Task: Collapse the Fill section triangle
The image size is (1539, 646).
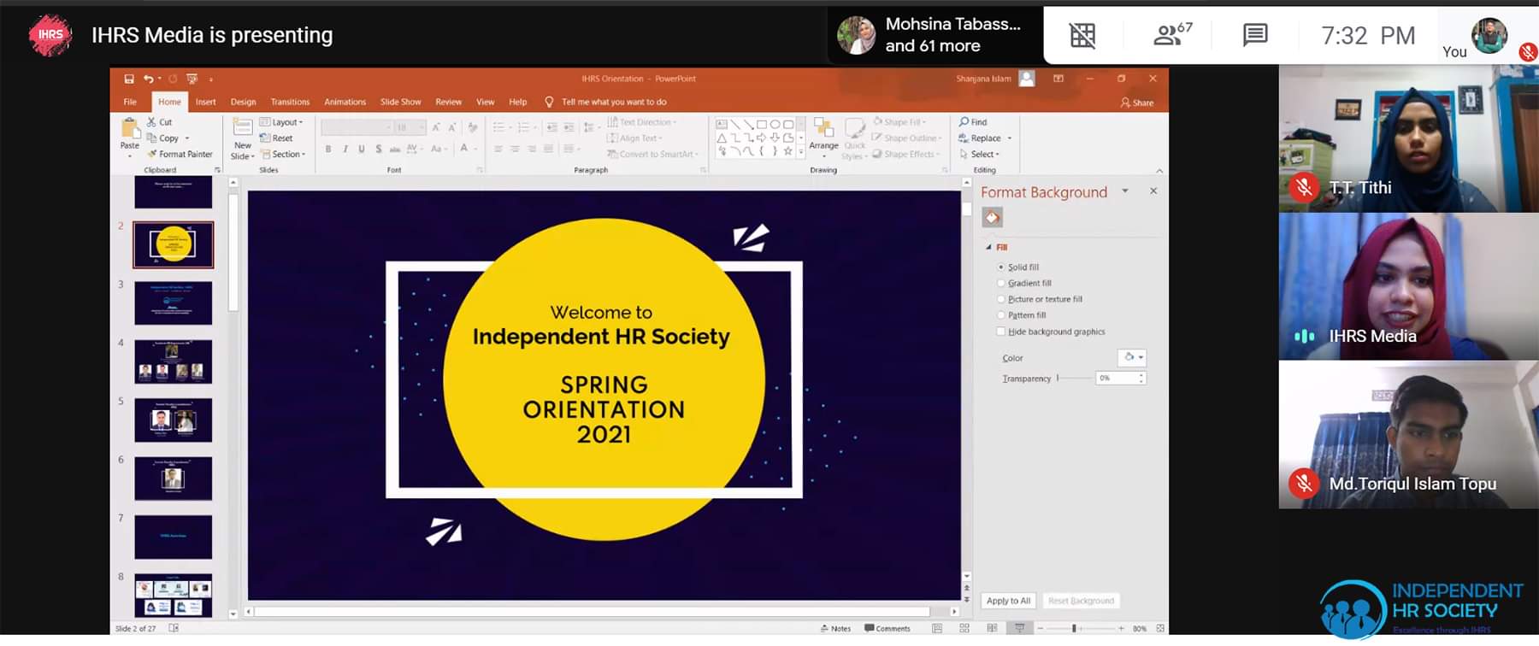Action: [989, 247]
